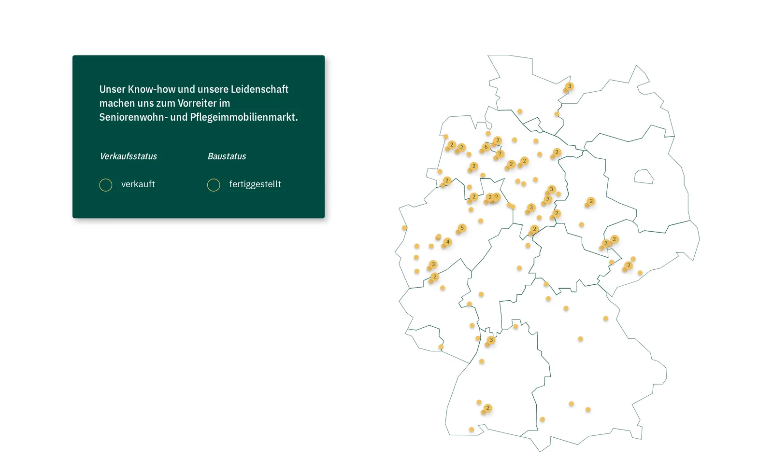Select the westernmost single location dot
773x472 pixels.
(x=404, y=228)
